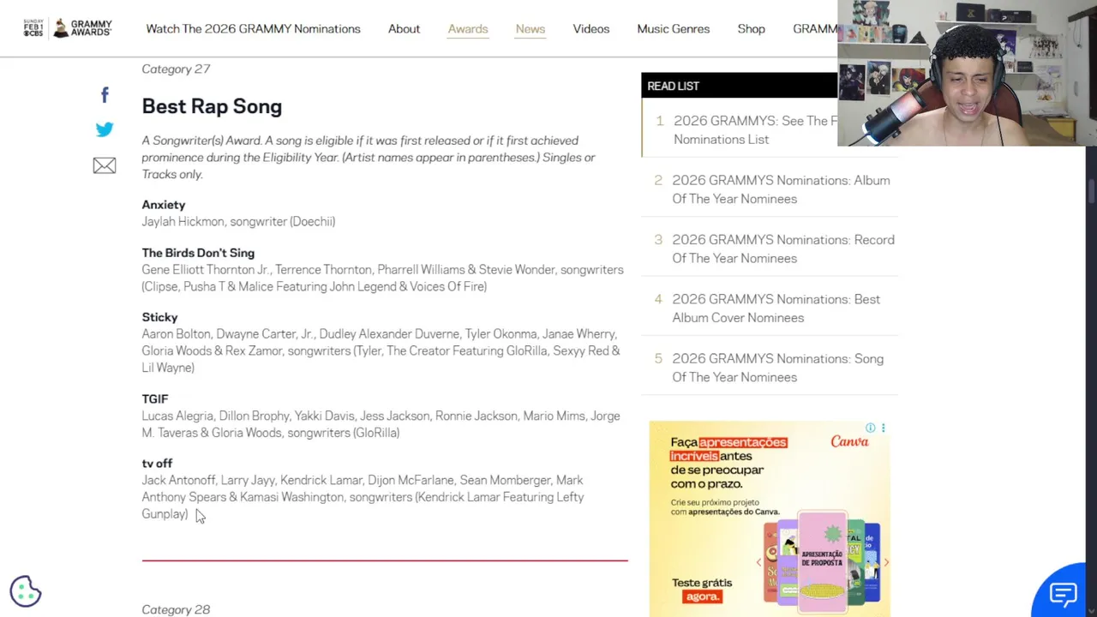Image resolution: width=1097 pixels, height=617 pixels.
Task: Go to the News section
Action: click(x=531, y=28)
